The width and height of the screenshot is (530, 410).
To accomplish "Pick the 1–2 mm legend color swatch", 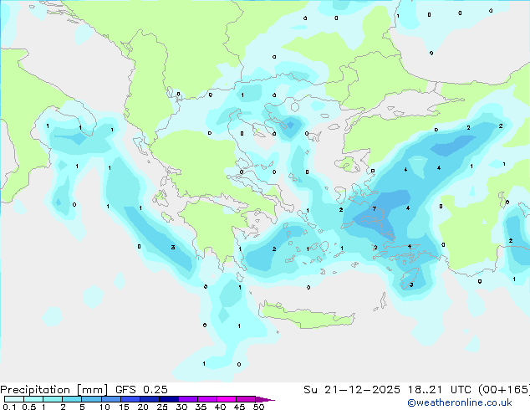I will pyautogui.click(x=53, y=399).
